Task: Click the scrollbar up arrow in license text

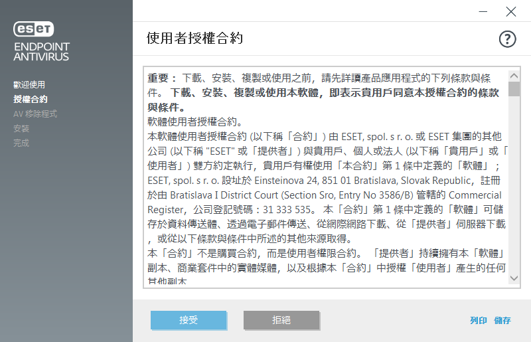Action: [x=514, y=76]
